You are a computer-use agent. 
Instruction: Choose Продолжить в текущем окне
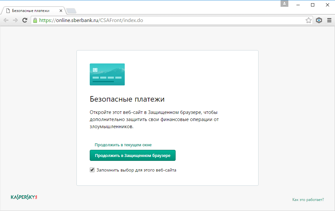pyautogui.click(x=123, y=145)
